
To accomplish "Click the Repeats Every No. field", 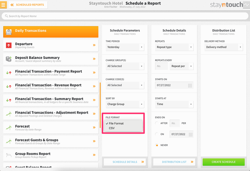I will pos(161,66).
